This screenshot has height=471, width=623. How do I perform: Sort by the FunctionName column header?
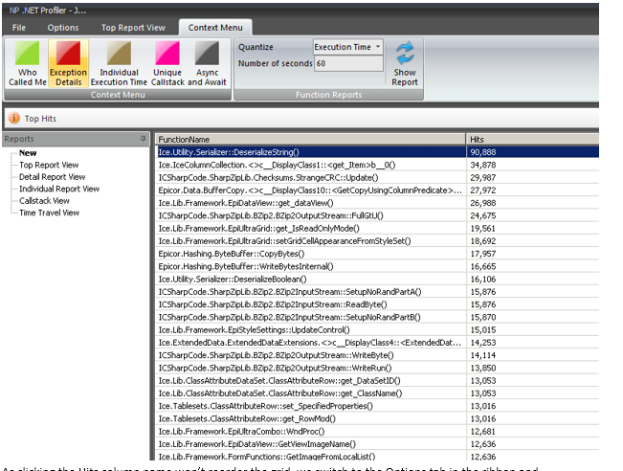(310, 140)
